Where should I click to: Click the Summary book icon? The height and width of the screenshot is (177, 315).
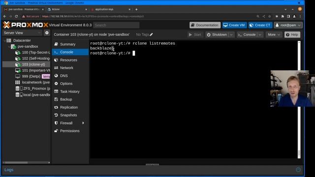(x=56, y=44)
